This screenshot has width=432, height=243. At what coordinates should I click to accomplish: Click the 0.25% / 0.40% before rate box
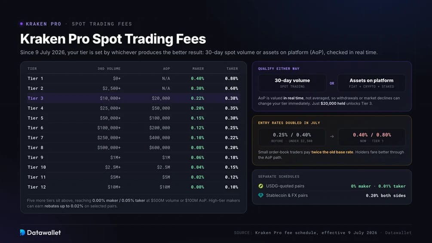[292, 137]
